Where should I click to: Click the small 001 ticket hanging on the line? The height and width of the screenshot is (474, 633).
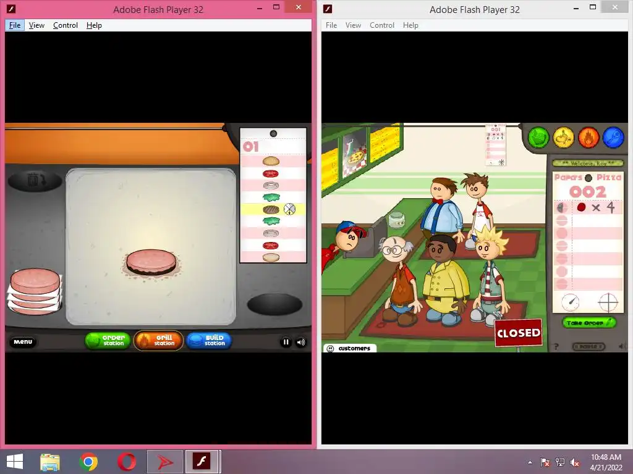(496, 145)
